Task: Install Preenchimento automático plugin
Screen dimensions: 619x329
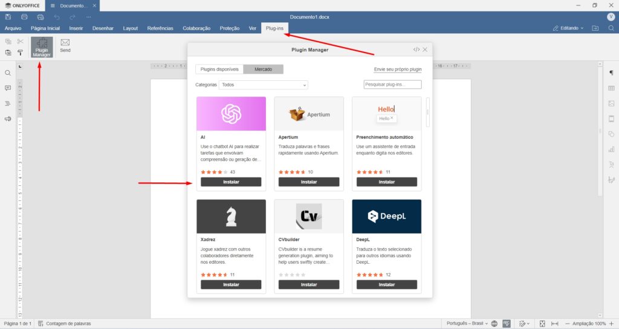Action: click(387, 182)
